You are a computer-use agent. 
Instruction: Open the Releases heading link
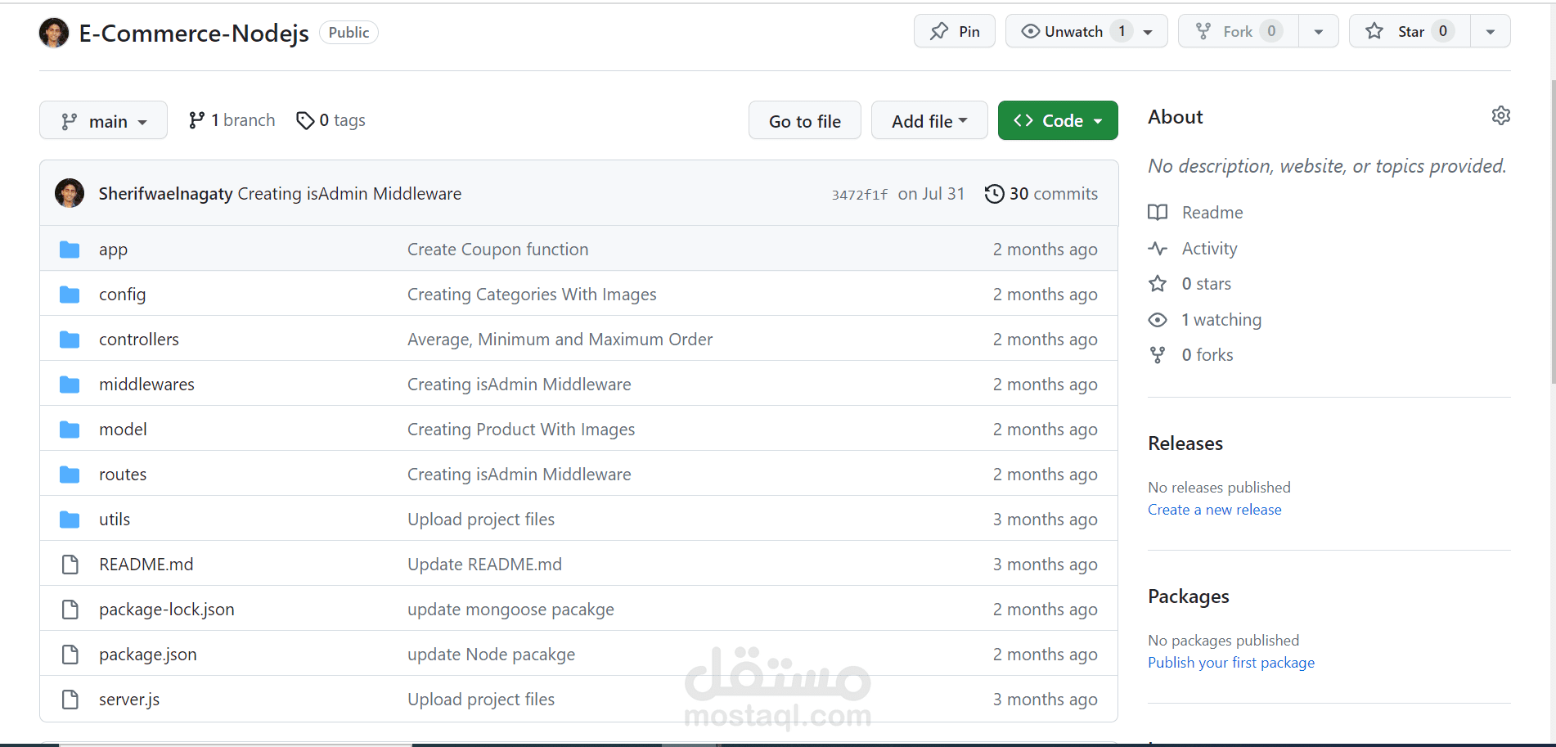(x=1185, y=443)
